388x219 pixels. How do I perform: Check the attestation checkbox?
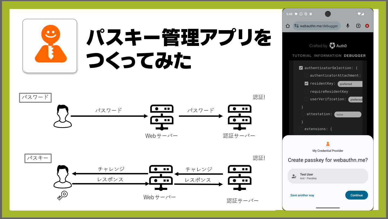pyautogui.click(x=303, y=114)
